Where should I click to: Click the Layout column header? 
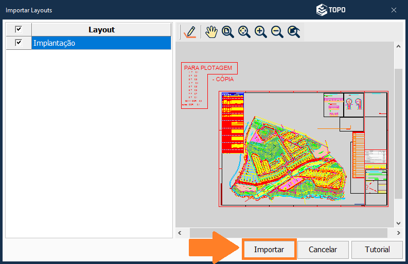pos(101,30)
